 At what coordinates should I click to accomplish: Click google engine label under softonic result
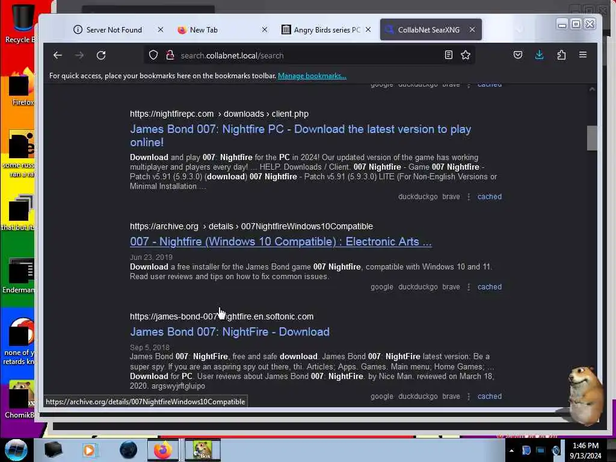(382, 396)
